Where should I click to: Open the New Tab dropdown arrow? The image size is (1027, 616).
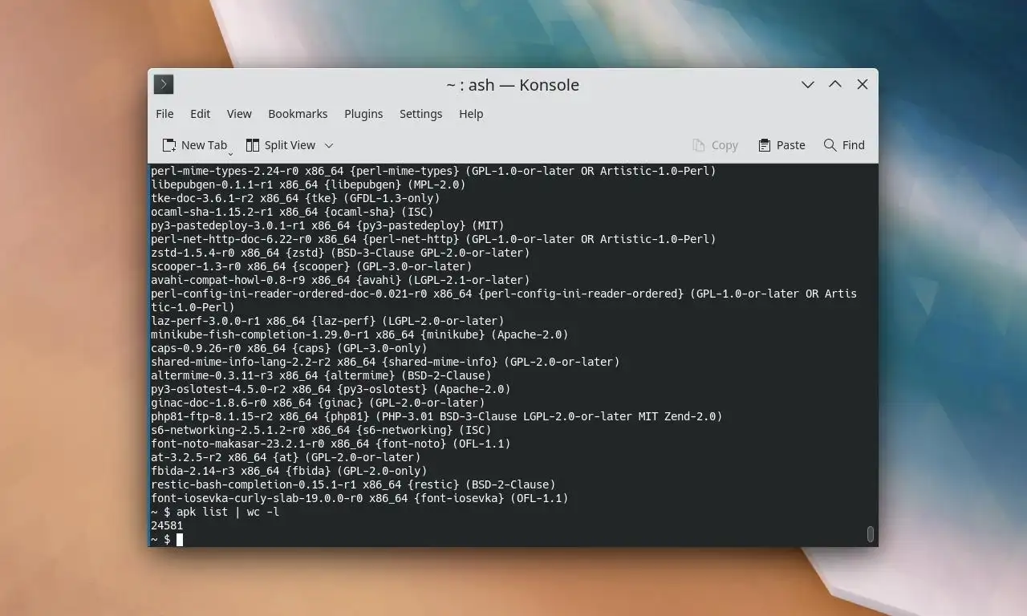coord(230,153)
